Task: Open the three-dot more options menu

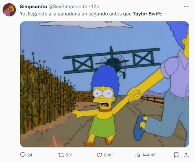Action: click(186, 7)
